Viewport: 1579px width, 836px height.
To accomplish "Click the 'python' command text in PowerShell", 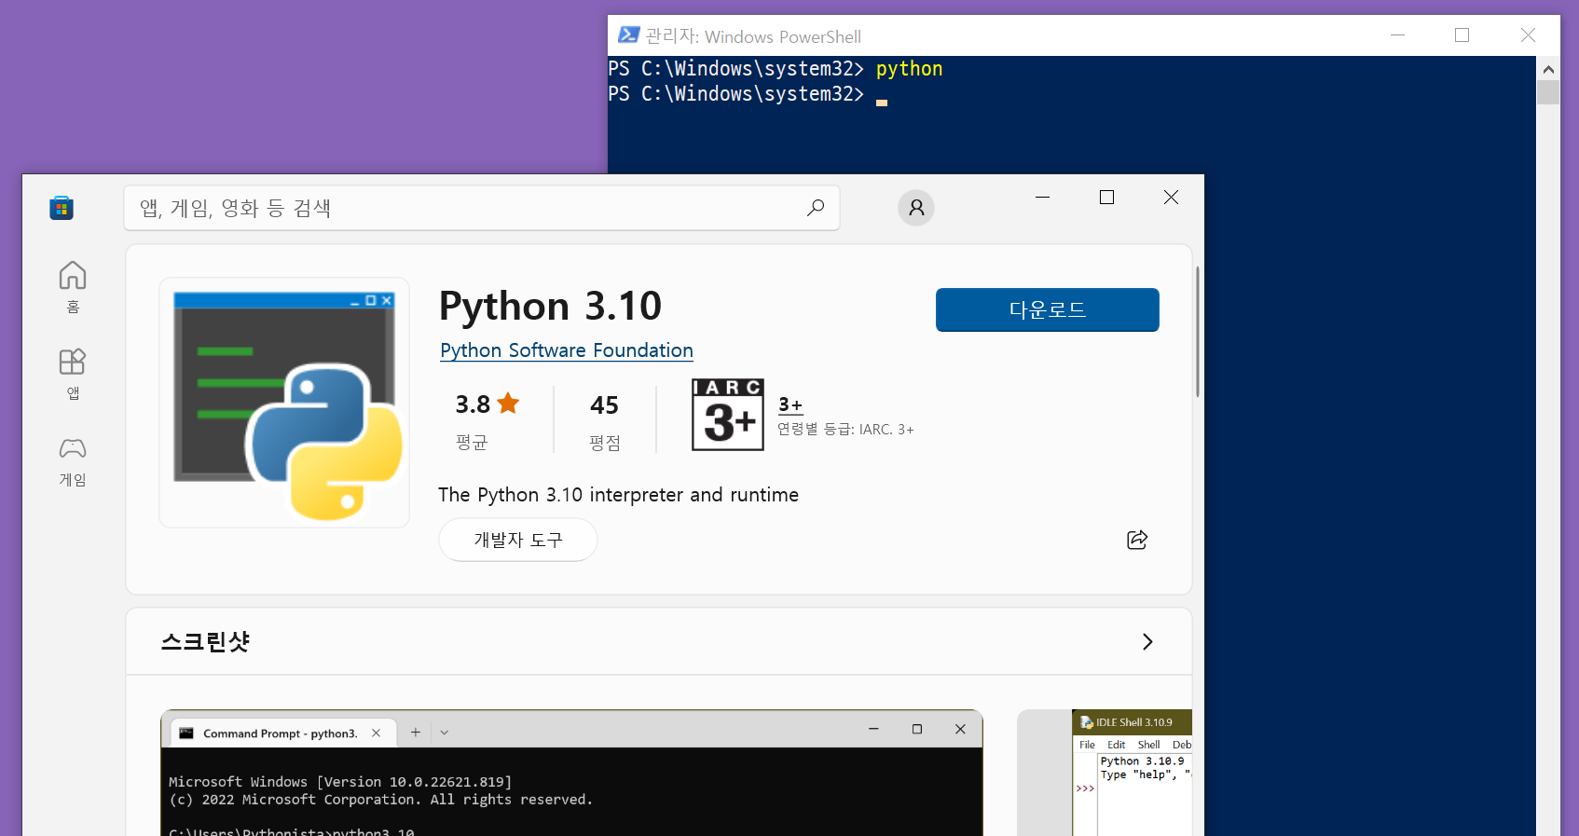I will click(909, 69).
